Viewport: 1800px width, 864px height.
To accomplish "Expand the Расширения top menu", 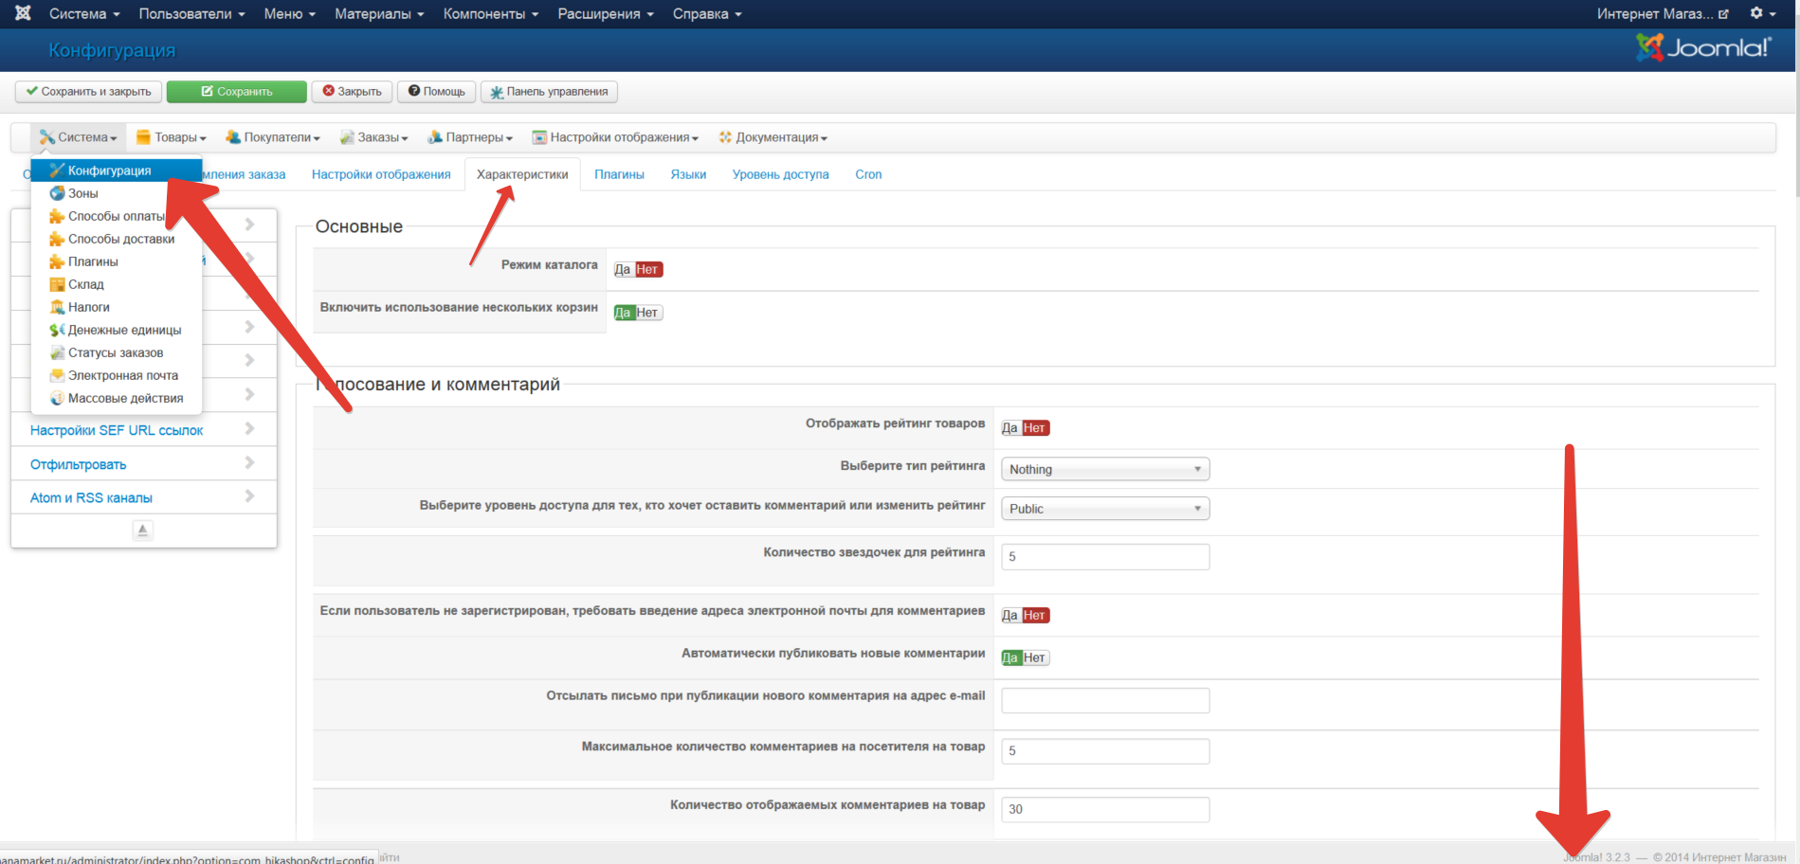I will click(x=605, y=13).
